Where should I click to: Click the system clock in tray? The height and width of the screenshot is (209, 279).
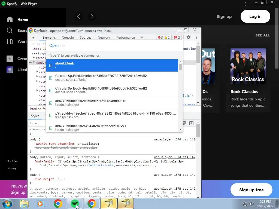tap(265, 204)
